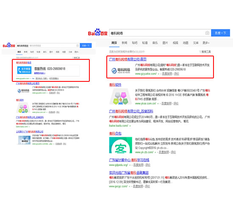
Task: Open 搜索工具 filter in right panel
Action: tap(205, 52)
